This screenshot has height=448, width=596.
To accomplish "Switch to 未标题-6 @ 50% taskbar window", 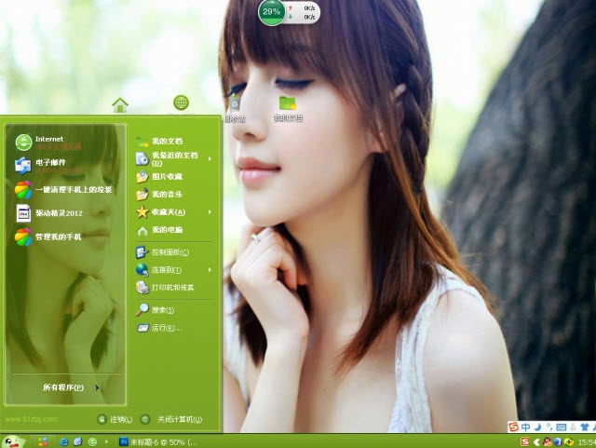I will coord(158,441).
